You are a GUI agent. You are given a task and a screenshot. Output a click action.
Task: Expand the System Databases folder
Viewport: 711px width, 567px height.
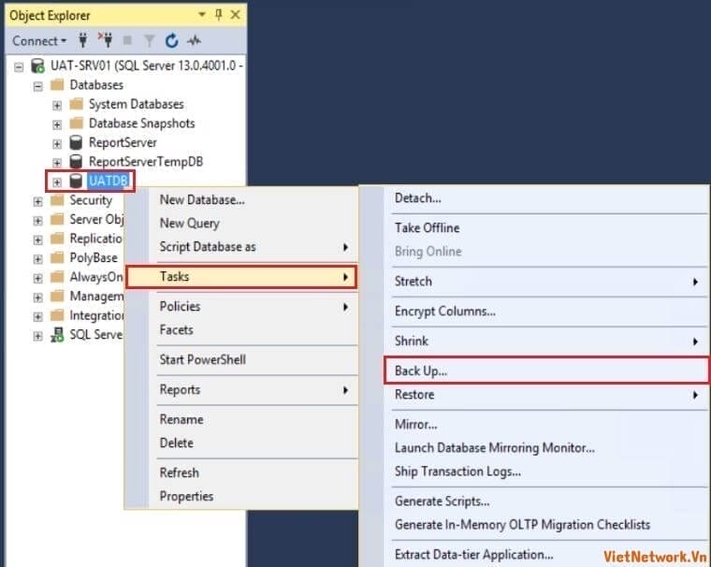coord(57,105)
